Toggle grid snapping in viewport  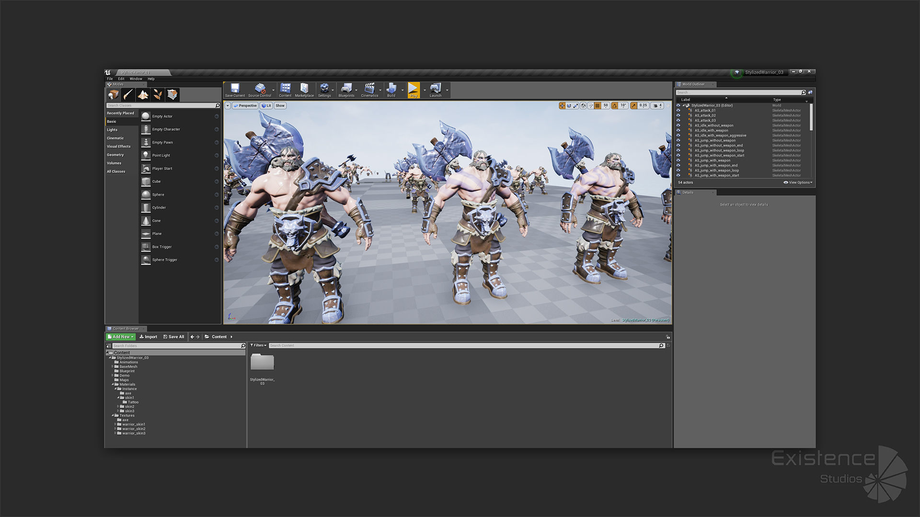point(598,106)
